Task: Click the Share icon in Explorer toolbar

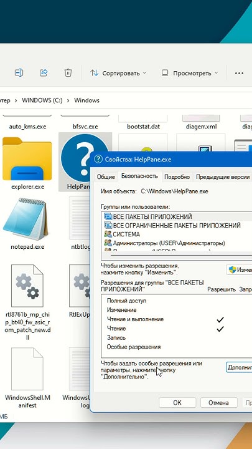Action: (44, 73)
